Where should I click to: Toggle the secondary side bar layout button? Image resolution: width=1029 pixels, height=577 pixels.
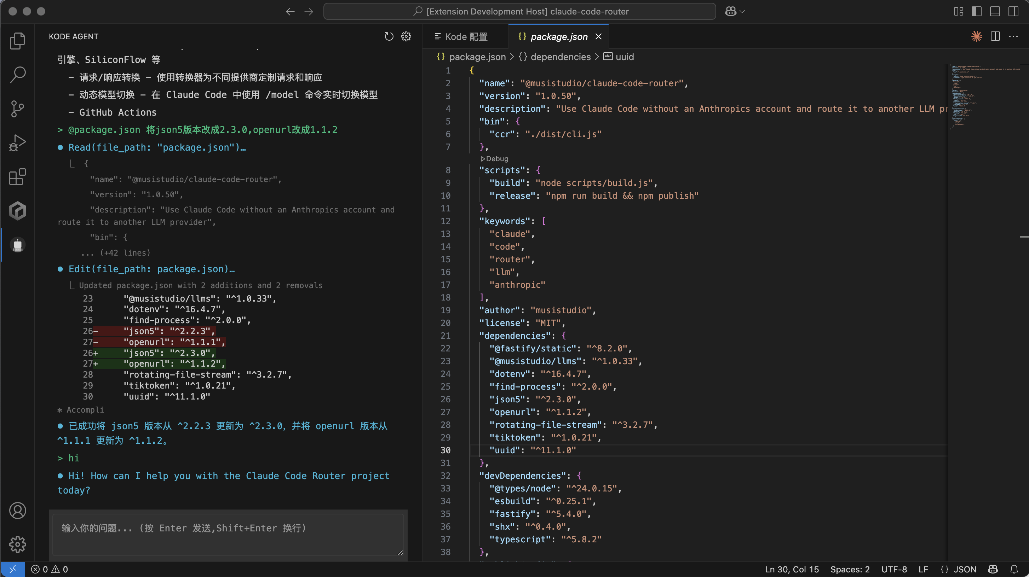coord(1013,12)
